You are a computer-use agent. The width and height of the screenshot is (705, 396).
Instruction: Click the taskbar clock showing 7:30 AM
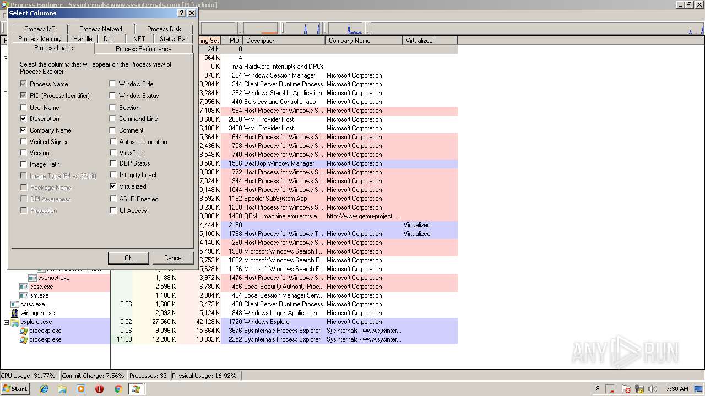click(x=677, y=389)
